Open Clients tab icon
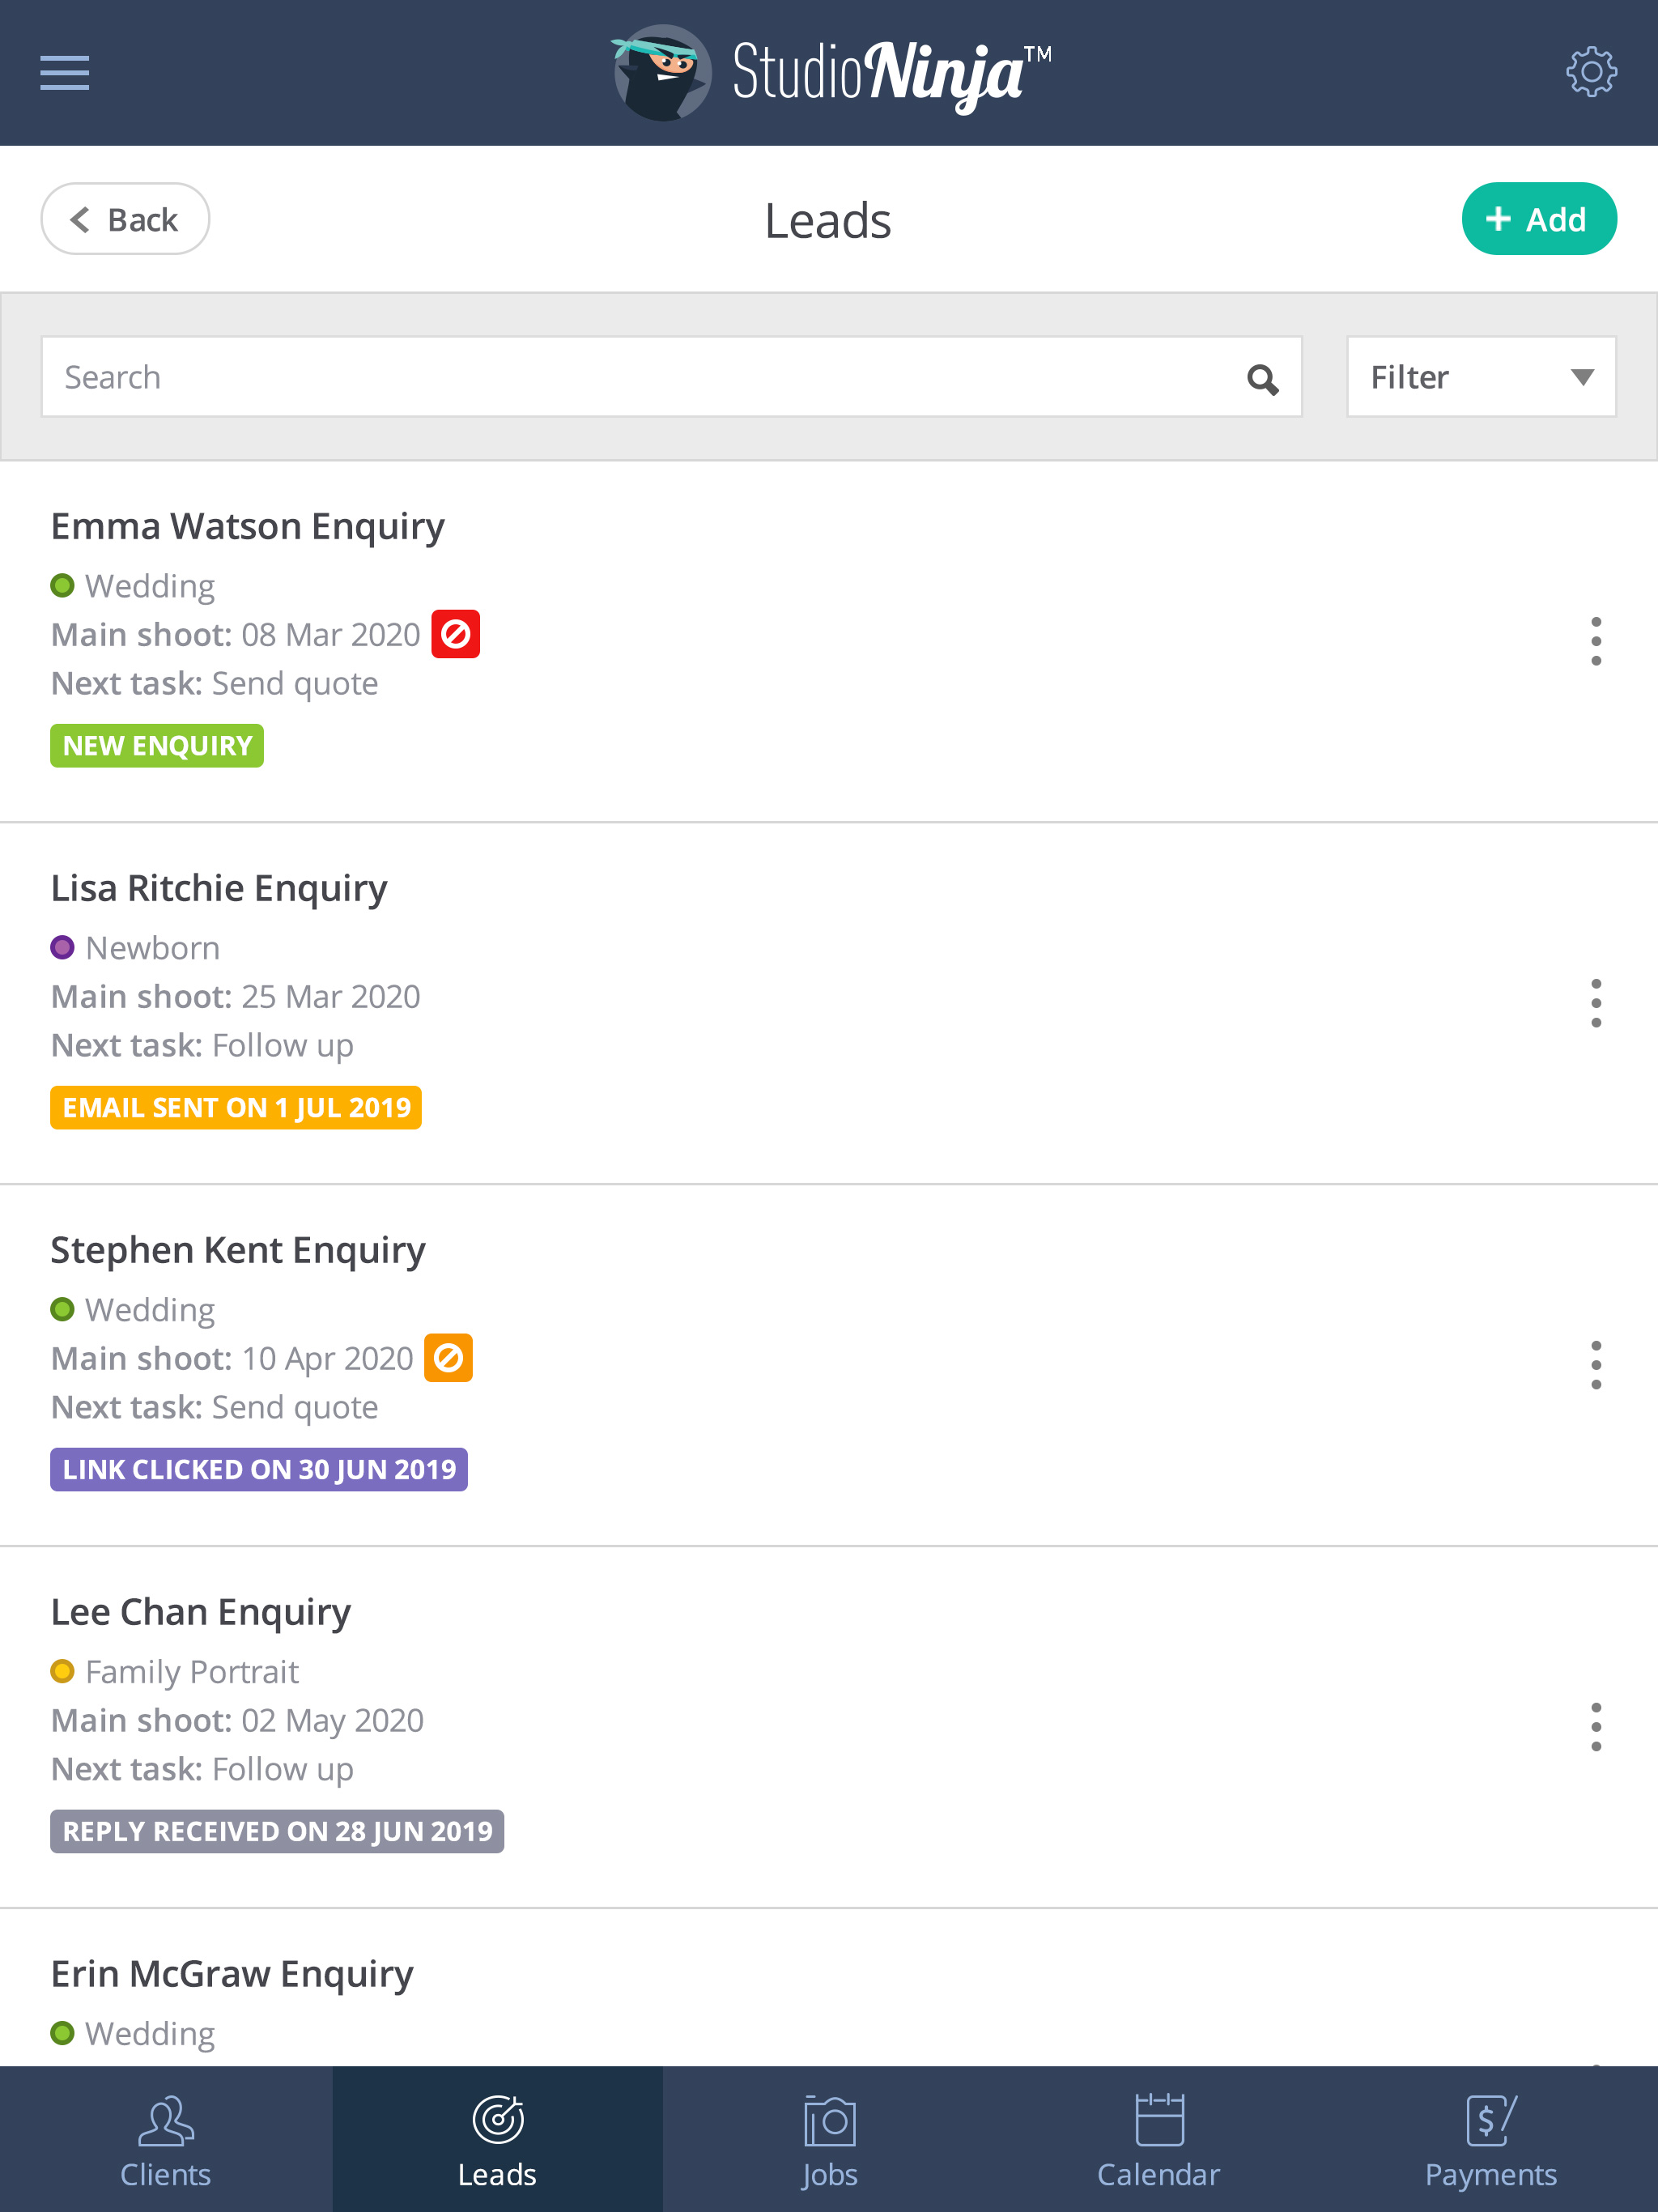Screen dimensions: 1658x2212 (x=165, y=2121)
